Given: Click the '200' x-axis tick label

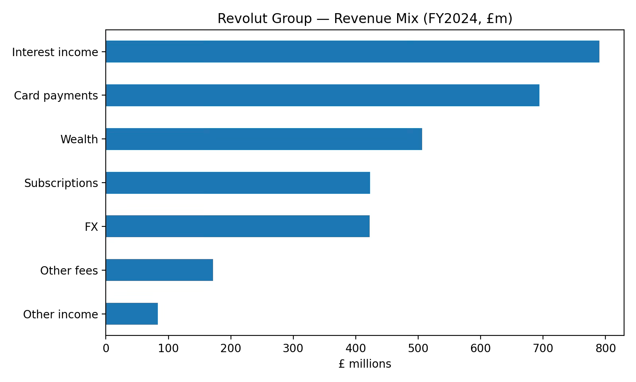Looking at the screenshot, I should click(x=231, y=349).
